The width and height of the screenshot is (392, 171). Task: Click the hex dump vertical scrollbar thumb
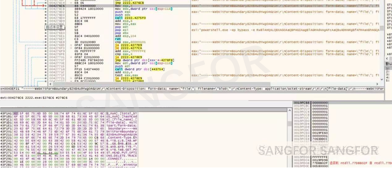point(290,124)
